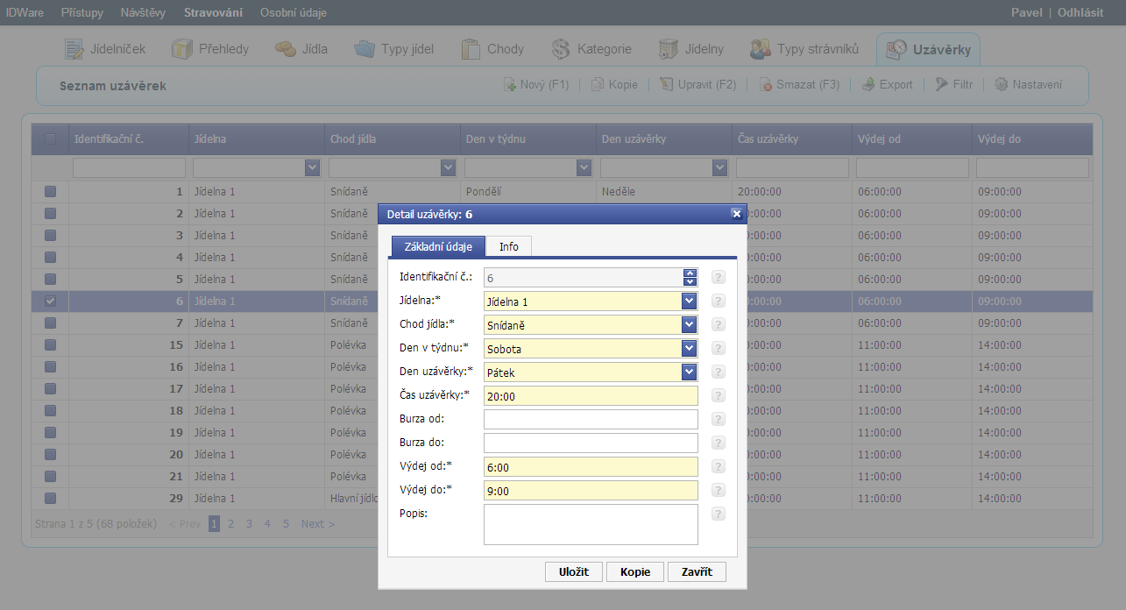Open the Jídla section icon
Viewport: 1126px width, 610px height.
[286, 49]
